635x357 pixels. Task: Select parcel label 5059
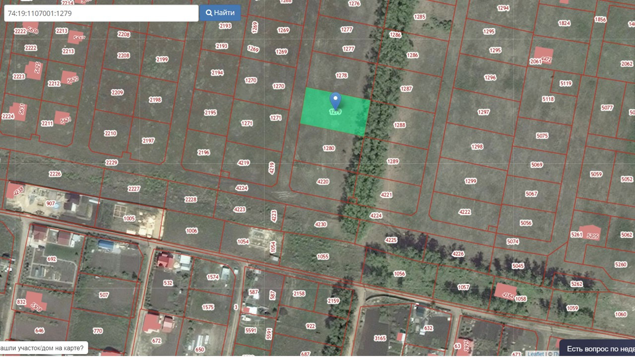click(596, 174)
